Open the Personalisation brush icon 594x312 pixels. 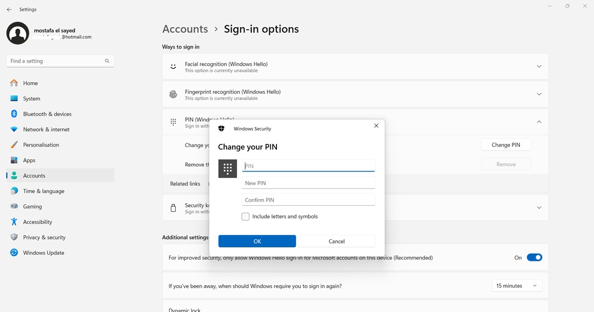(x=14, y=145)
